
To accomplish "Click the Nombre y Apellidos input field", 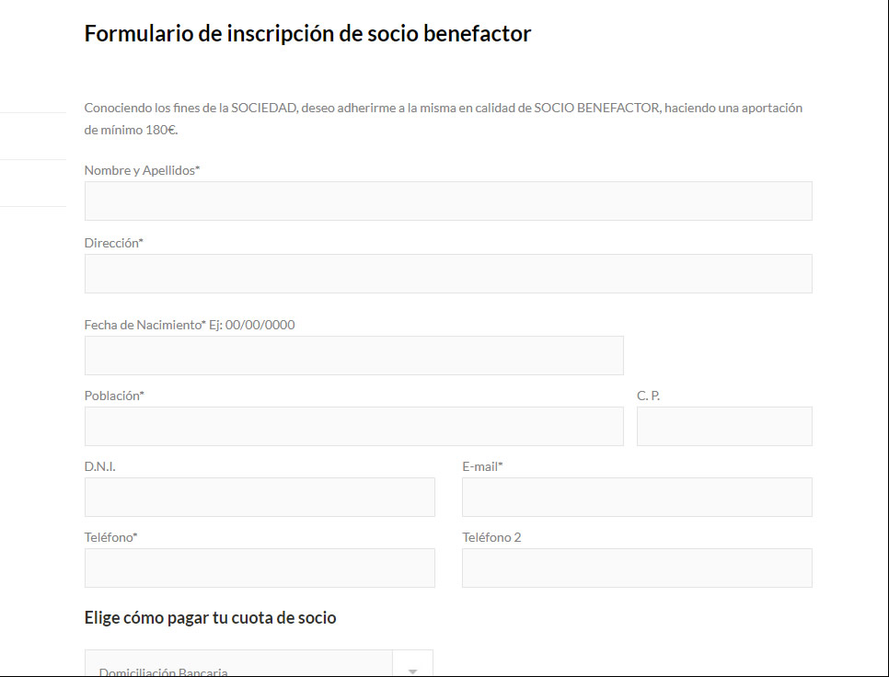I will point(448,201).
